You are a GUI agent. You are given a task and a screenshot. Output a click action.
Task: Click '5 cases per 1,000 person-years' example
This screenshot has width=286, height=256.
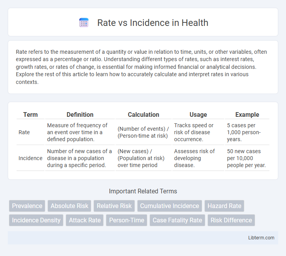point(247,132)
